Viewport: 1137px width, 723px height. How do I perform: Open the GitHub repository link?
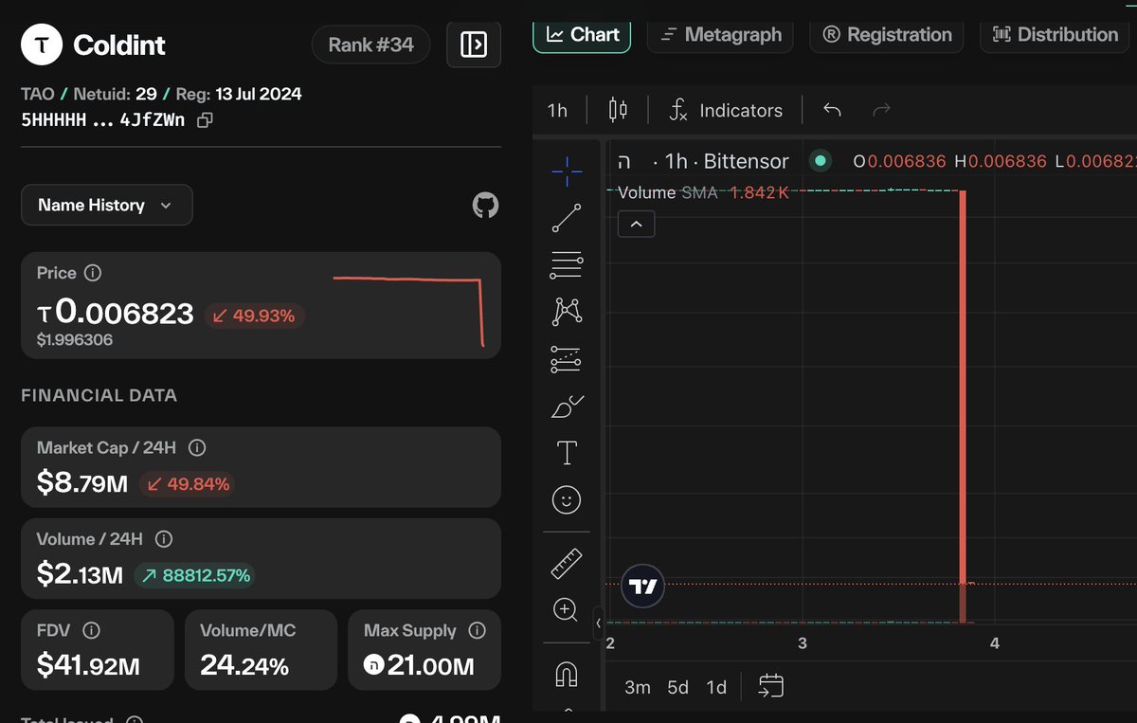coord(485,205)
